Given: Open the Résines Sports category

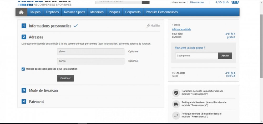Looking at the screenshot, I should [x=74, y=12].
